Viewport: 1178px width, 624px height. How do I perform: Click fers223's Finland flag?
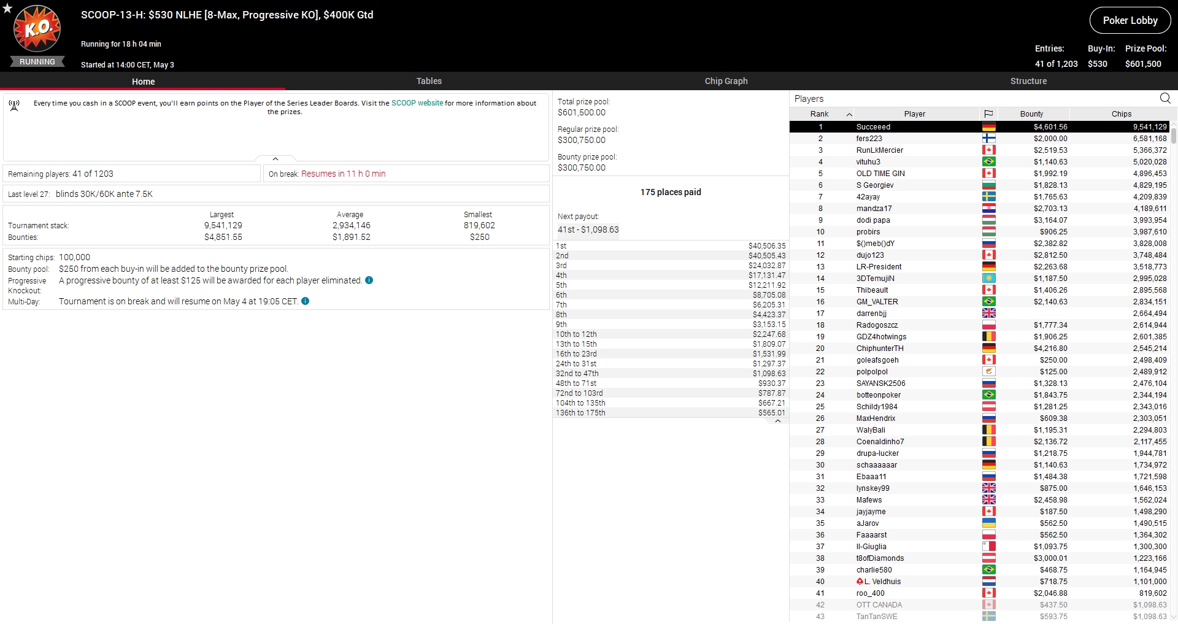pyautogui.click(x=988, y=139)
